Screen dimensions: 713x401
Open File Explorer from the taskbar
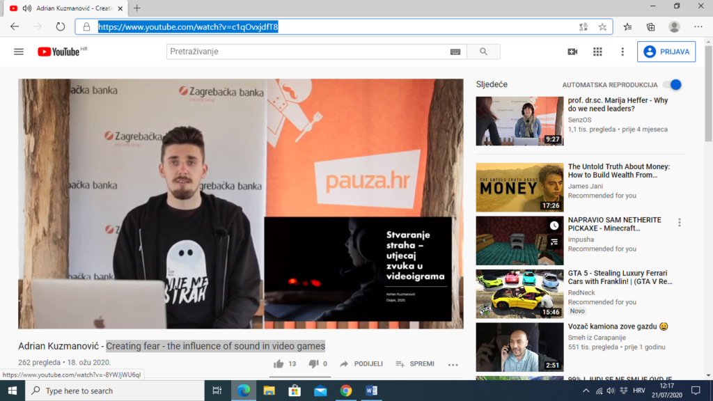click(269, 391)
